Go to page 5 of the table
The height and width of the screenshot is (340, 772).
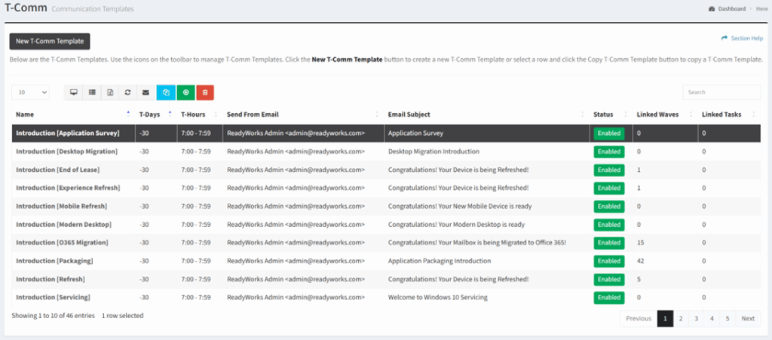coord(727,319)
